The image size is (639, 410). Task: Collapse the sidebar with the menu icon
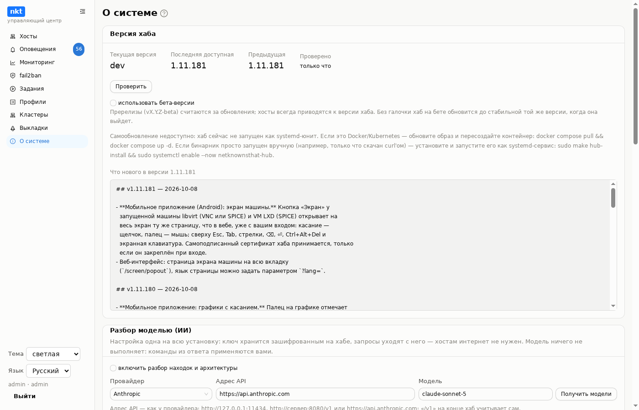coord(83,11)
